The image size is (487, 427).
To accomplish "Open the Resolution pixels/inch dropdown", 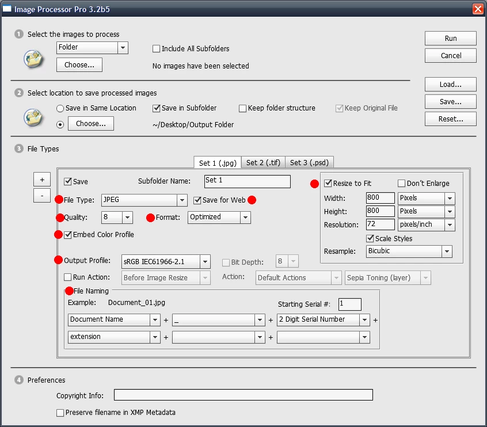I will pos(427,225).
